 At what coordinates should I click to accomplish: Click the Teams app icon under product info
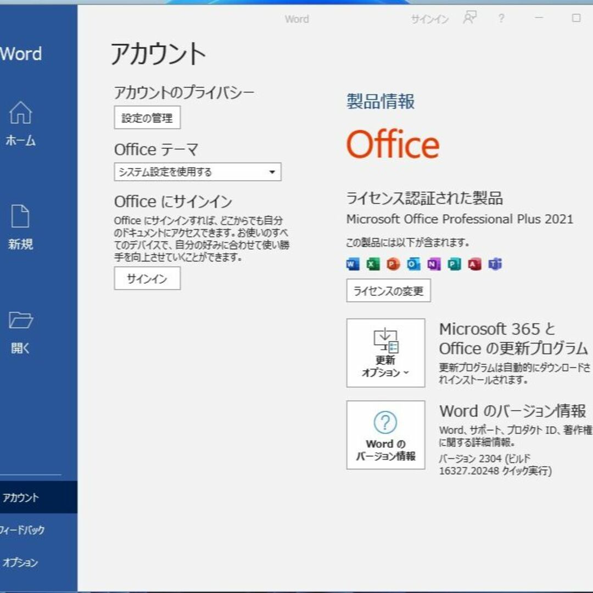[x=495, y=264]
